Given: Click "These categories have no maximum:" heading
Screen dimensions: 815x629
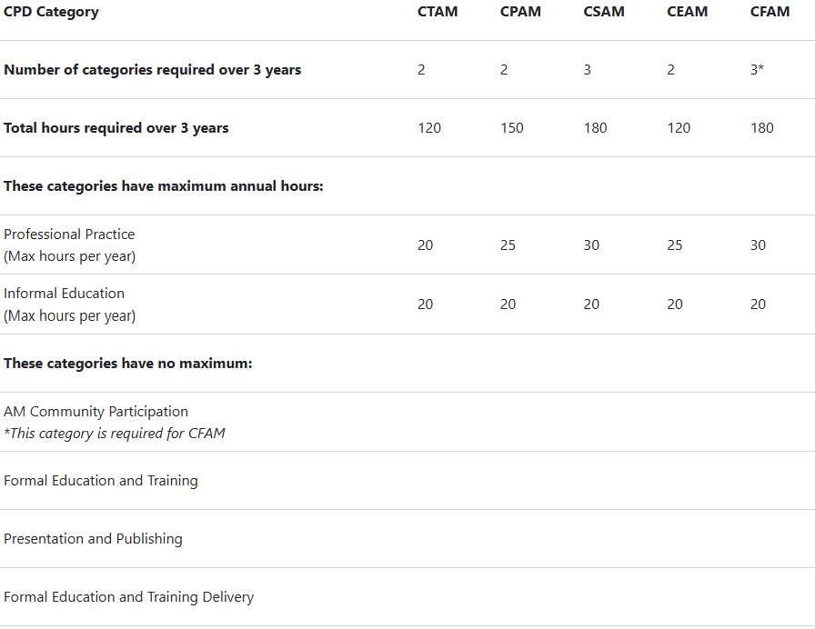Looking at the screenshot, I should click(x=128, y=363).
